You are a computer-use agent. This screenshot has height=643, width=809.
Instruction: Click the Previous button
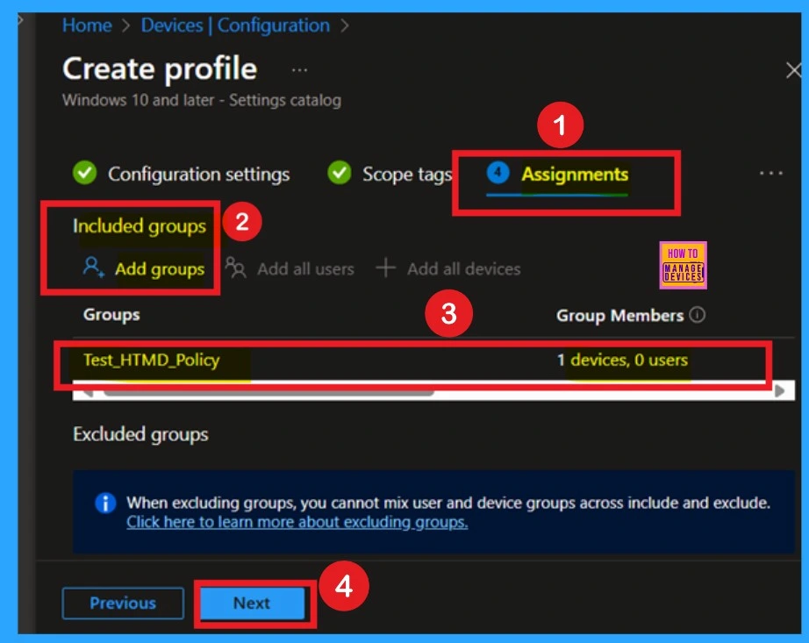[123, 603]
